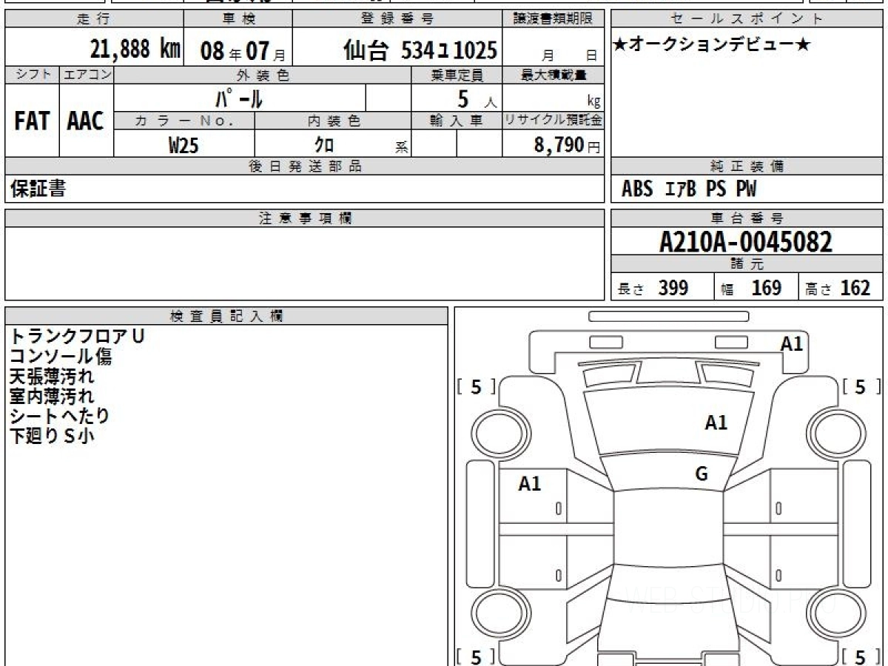Click the 登録番号 header
Screen dimensions: 888x666
(398, 19)
